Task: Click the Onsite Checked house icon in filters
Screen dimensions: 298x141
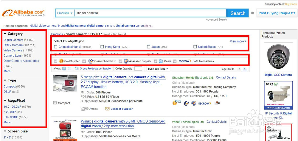Action: (91, 61)
